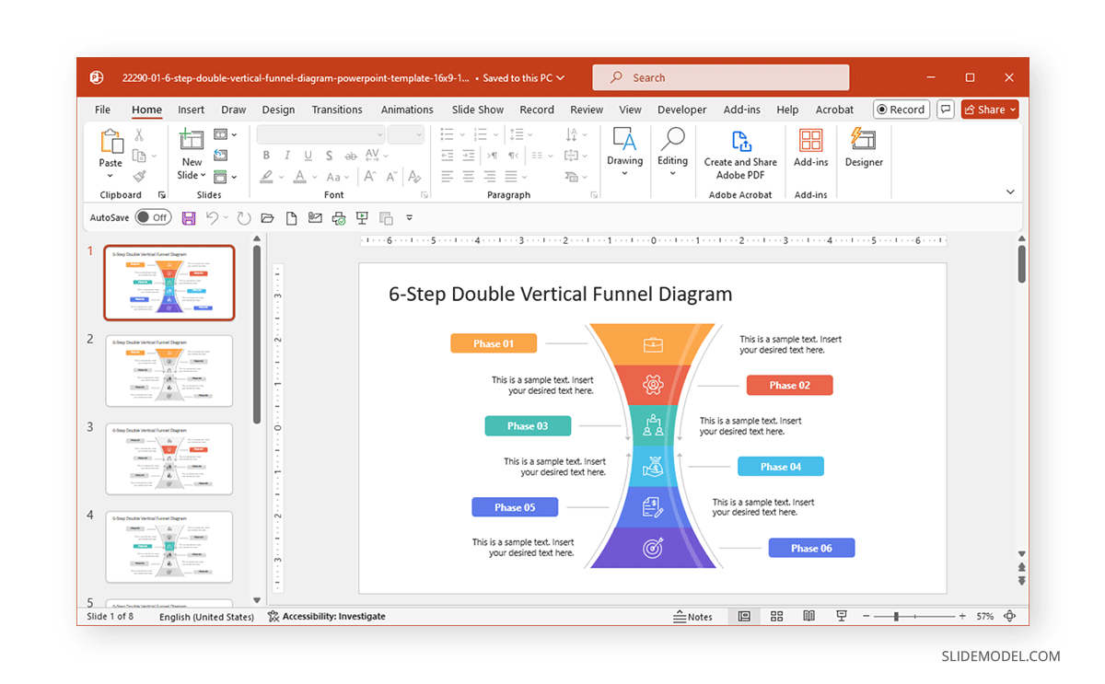Viewport: 1105px width, 684px height.
Task: Open a file with the folder icon
Action: click(267, 218)
